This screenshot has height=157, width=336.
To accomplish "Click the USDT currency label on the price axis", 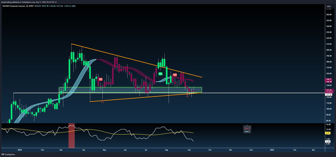I will [x=328, y=6].
